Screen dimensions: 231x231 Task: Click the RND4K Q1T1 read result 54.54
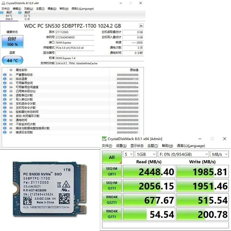point(149,214)
